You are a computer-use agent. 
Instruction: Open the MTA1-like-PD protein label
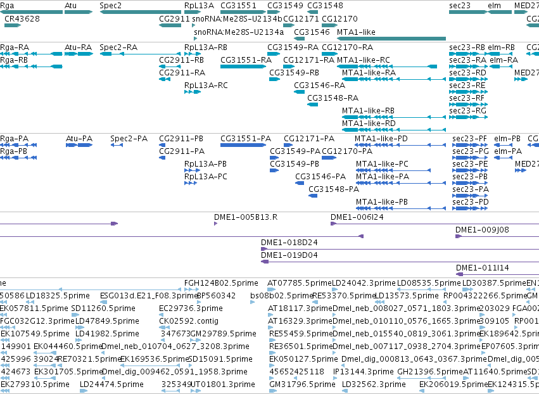(x=381, y=139)
